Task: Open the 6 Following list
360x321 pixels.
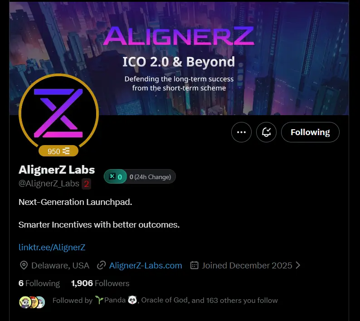Action: point(39,283)
